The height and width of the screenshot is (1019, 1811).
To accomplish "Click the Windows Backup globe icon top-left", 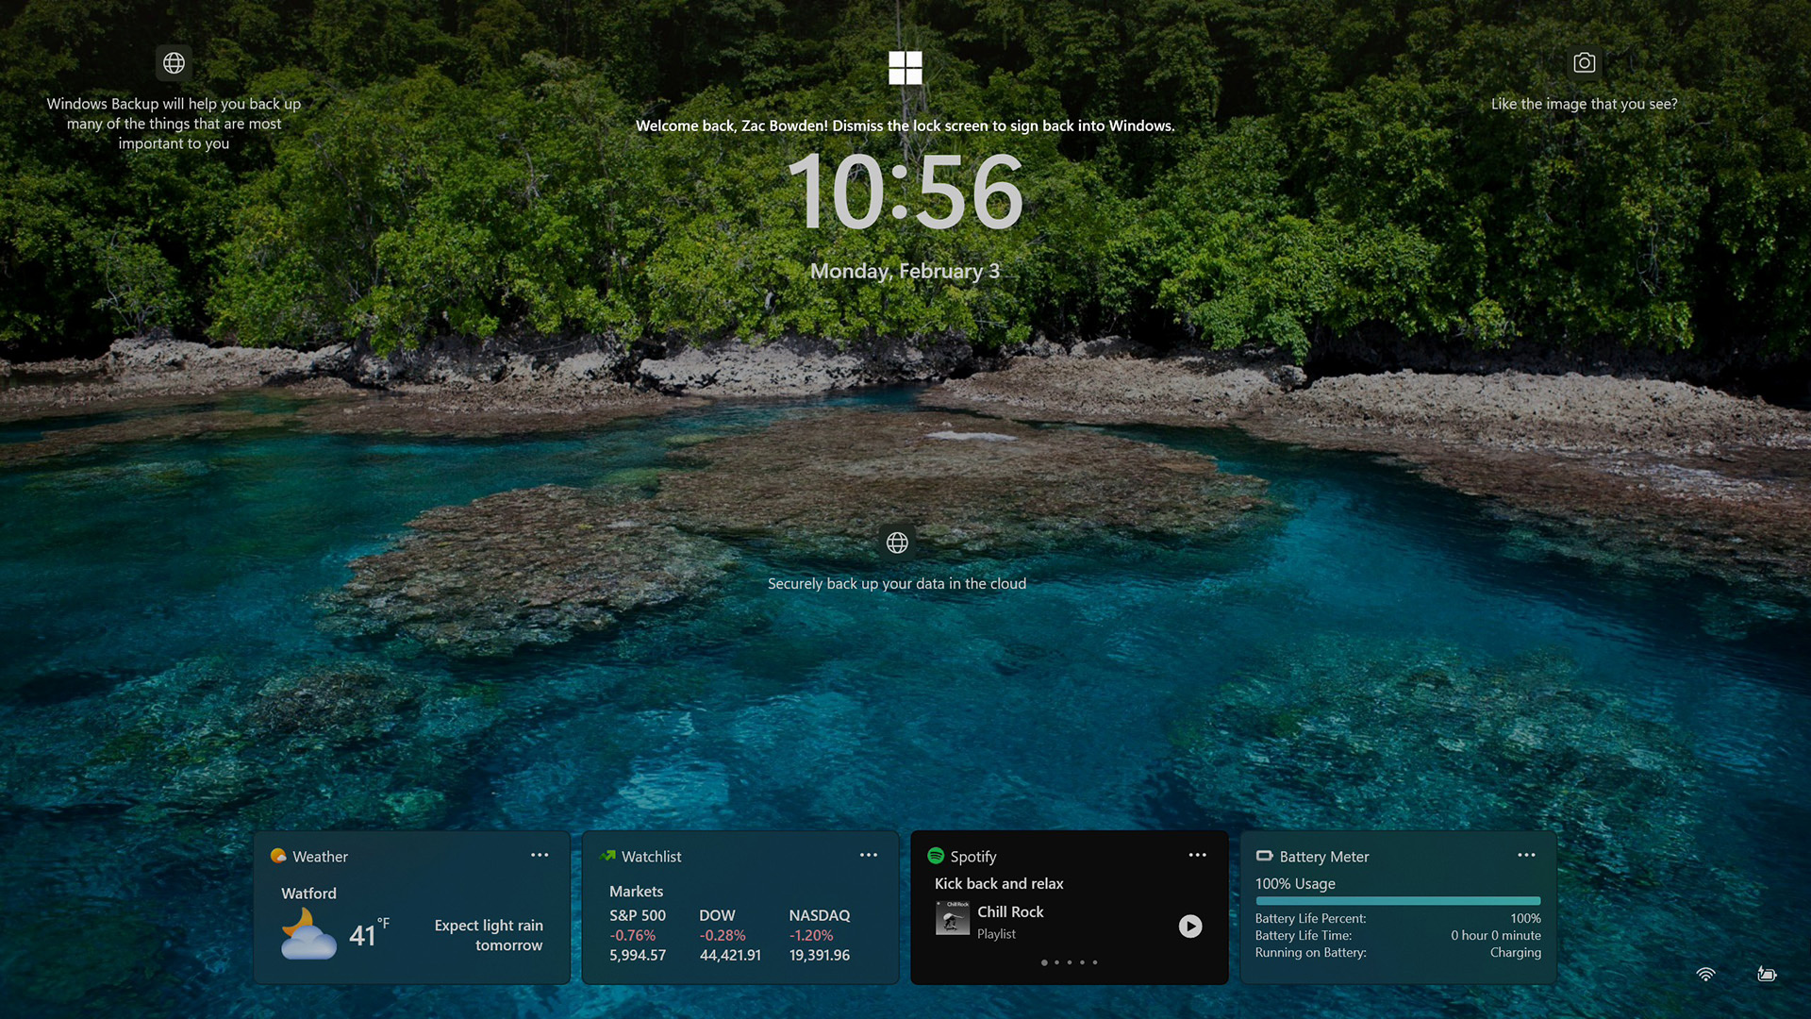I will (174, 63).
